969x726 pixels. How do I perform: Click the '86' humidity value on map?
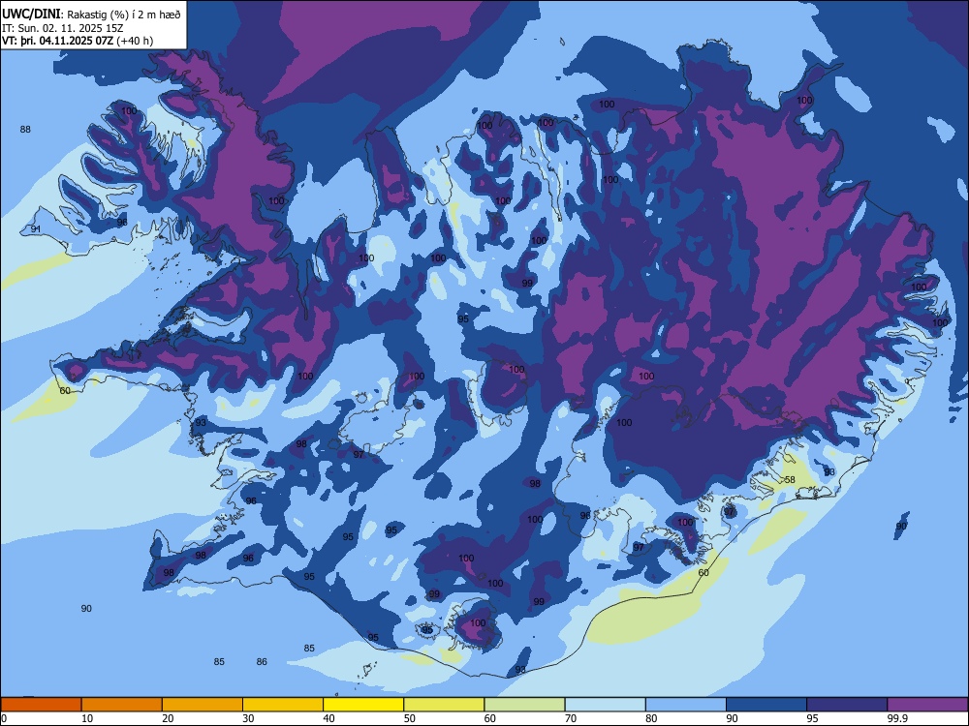pyautogui.click(x=262, y=662)
